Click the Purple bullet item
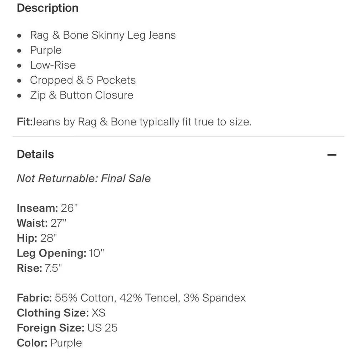The height and width of the screenshot is (357, 357). [x=46, y=50]
